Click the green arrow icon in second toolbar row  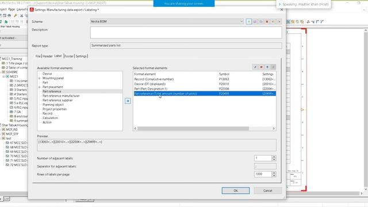6,22
